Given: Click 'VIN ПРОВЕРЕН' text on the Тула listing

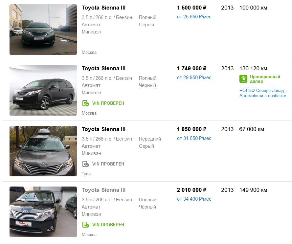Looking at the screenshot, I should 108,164.
